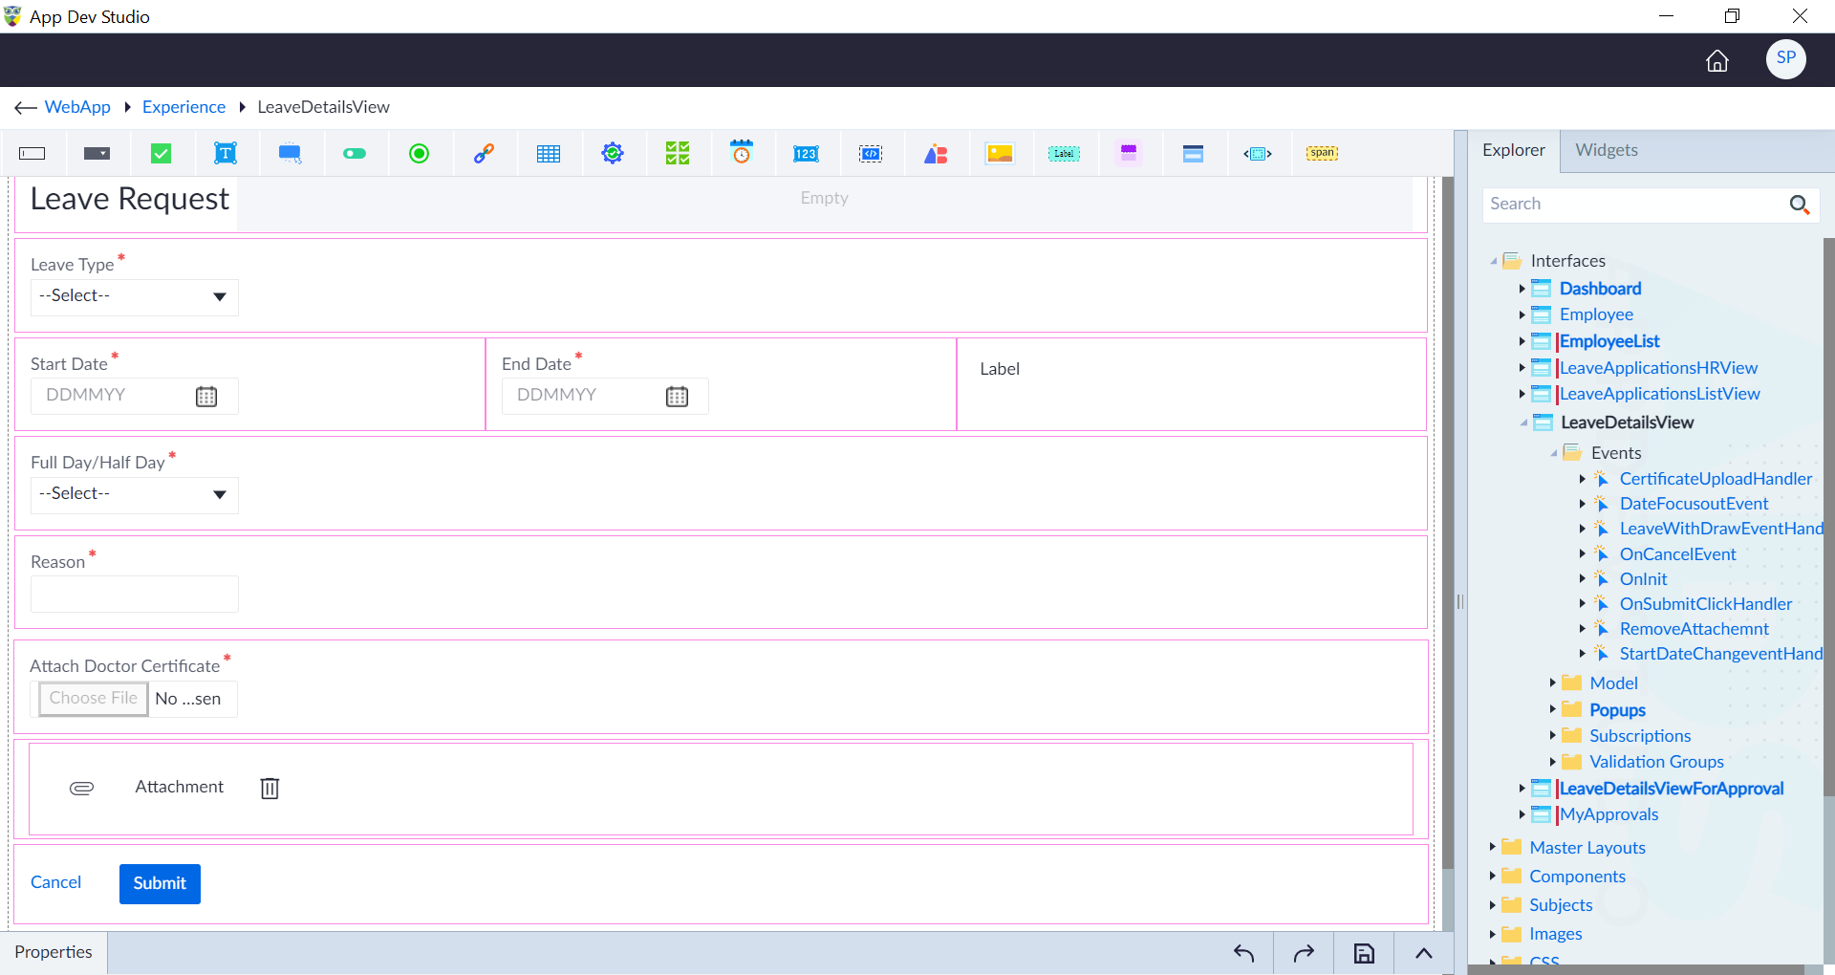Screen dimensions: 1835x975
Task: Click the search magnifier icon in Explorer
Action: pyautogui.click(x=1800, y=205)
